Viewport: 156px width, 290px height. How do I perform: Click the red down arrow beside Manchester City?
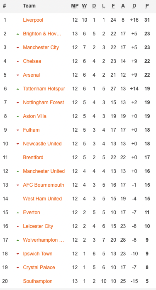pyautogui.click(x=18, y=48)
